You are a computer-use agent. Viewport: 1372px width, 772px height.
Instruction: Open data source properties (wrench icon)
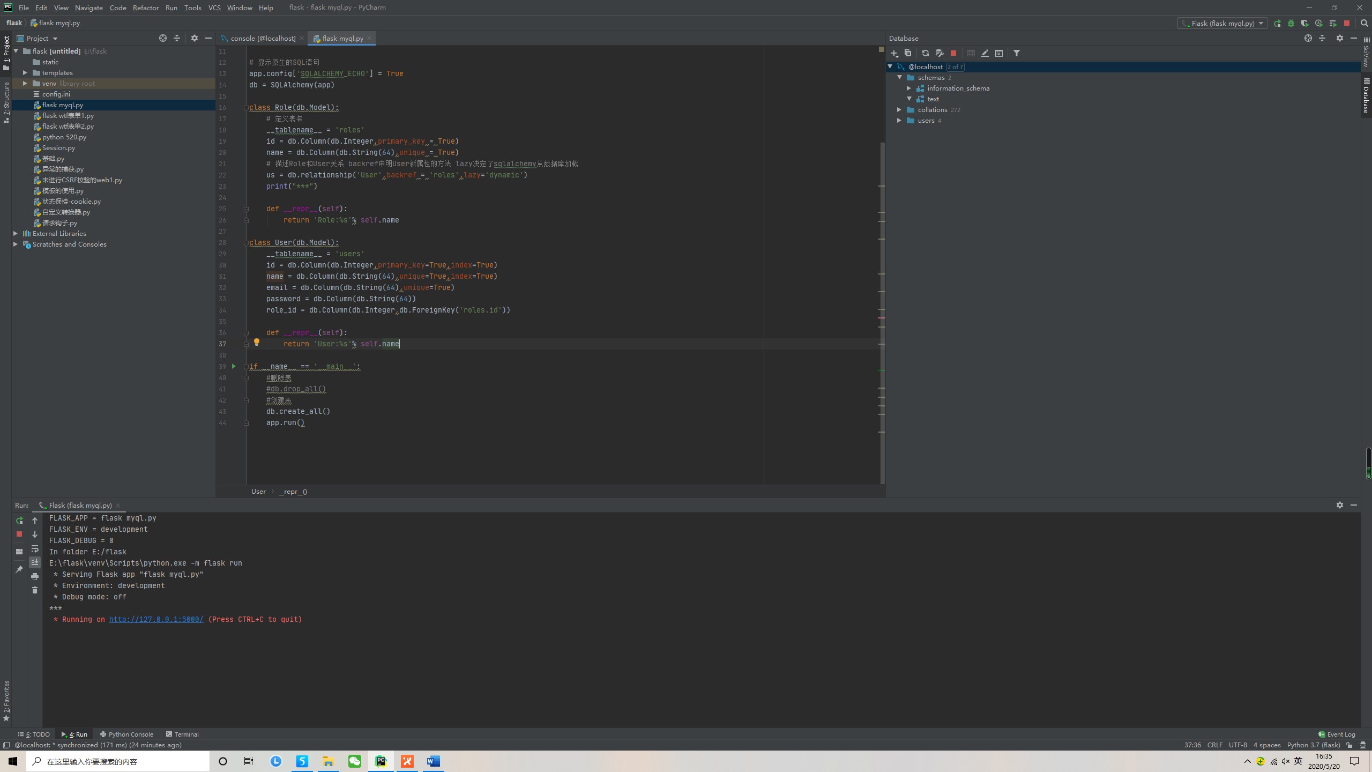939,53
